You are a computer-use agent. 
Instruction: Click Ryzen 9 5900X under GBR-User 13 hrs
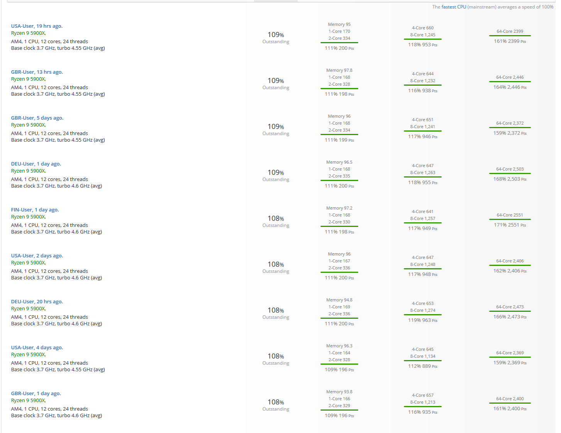(x=29, y=79)
